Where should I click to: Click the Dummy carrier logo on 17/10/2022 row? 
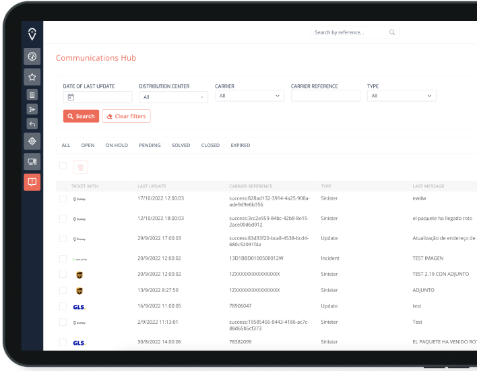tap(79, 199)
